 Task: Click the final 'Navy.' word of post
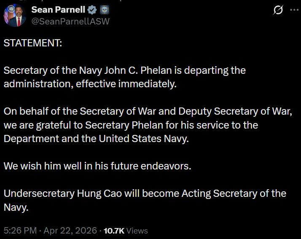[16, 207]
